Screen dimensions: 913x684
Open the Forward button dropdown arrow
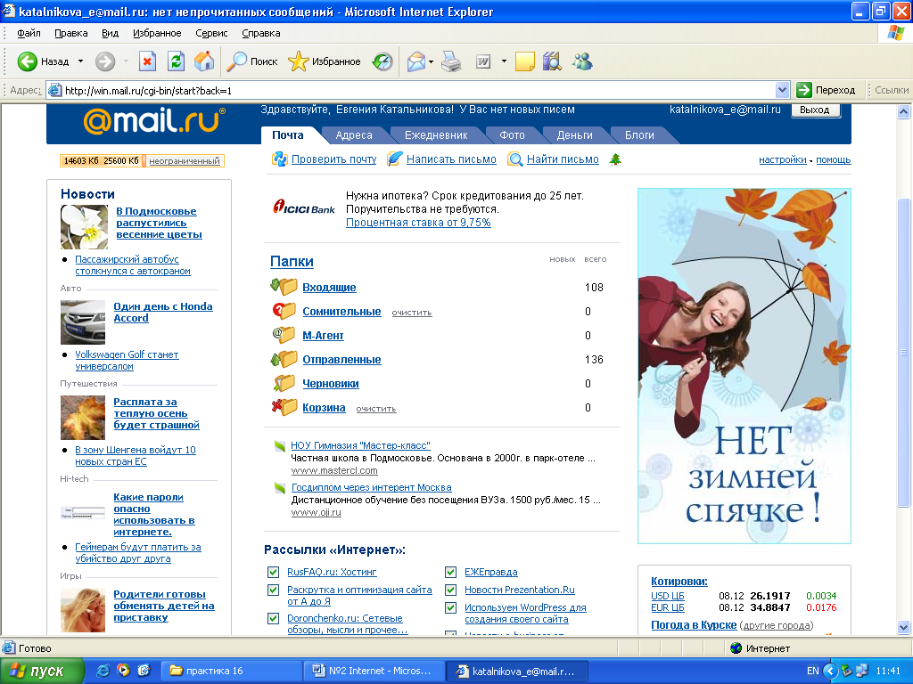(x=126, y=61)
